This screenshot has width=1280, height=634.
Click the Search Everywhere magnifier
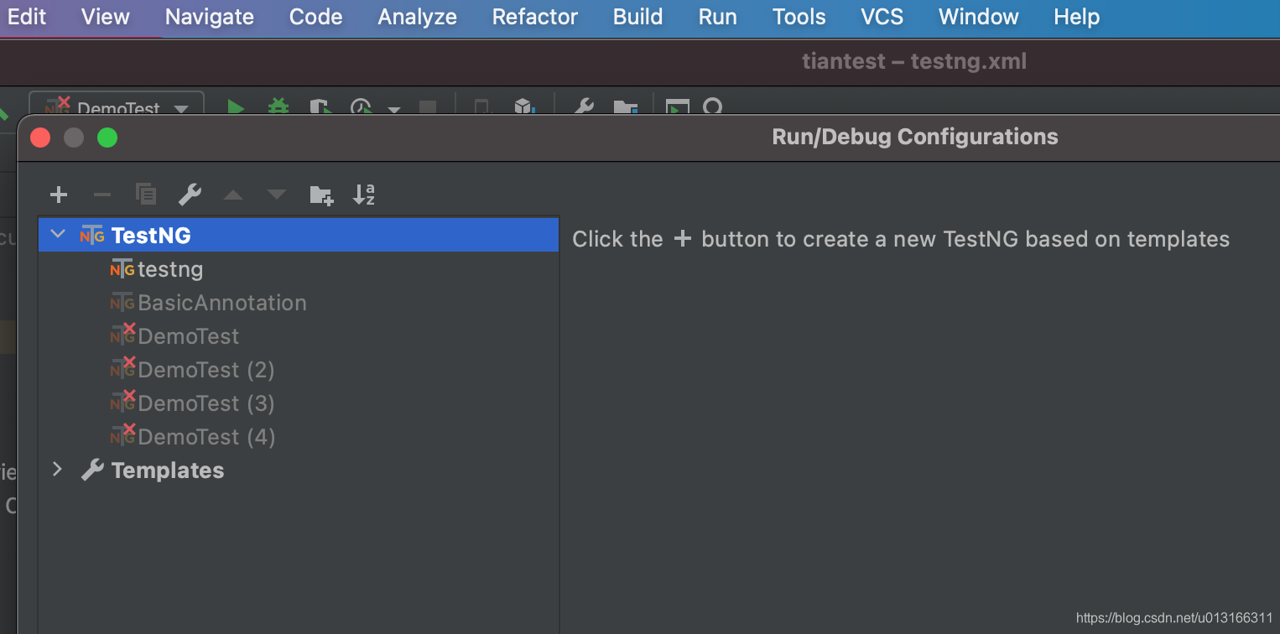tap(713, 107)
